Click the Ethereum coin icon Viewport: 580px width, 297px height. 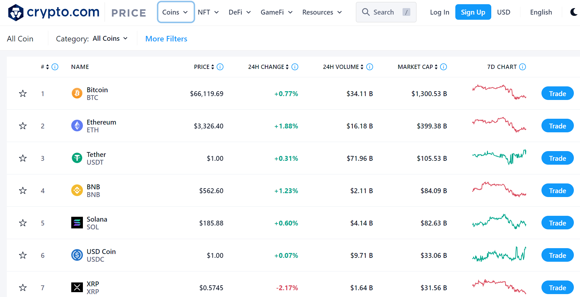point(77,126)
